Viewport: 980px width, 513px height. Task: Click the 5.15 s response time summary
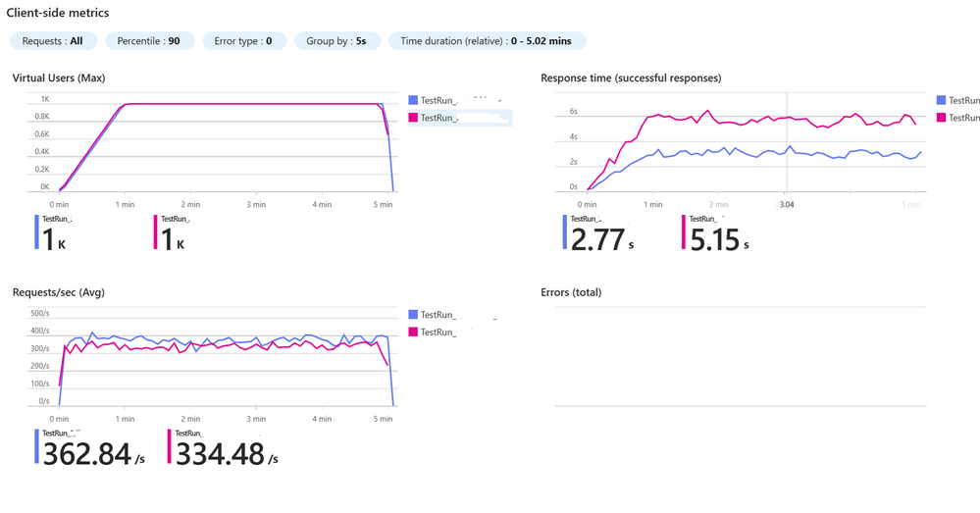[715, 233]
